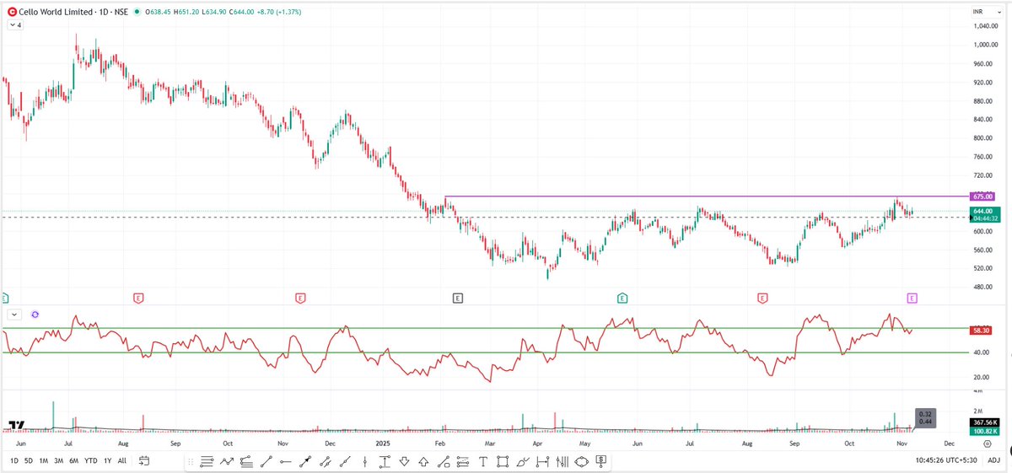This screenshot has width=1012, height=473.
Task: Select the arrow mark down tool
Action: (x=404, y=461)
